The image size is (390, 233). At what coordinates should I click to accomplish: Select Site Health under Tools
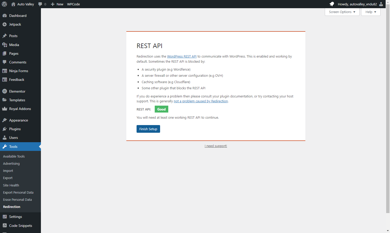point(11,185)
